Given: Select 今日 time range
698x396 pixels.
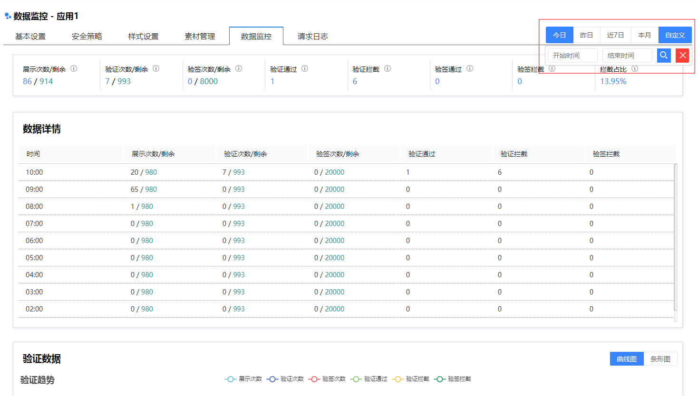Looking at the screenshot, I should [560, 35].
